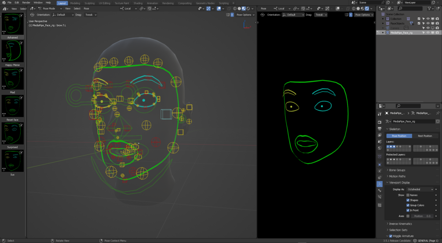Open the outliner filter dropdown

pyautogui.click(x=431, y=9)
